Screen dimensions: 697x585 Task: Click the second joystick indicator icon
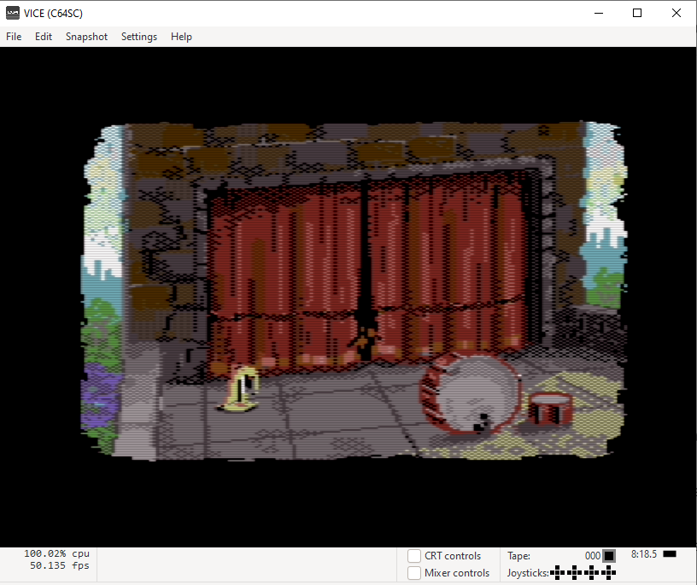[574, 572]
